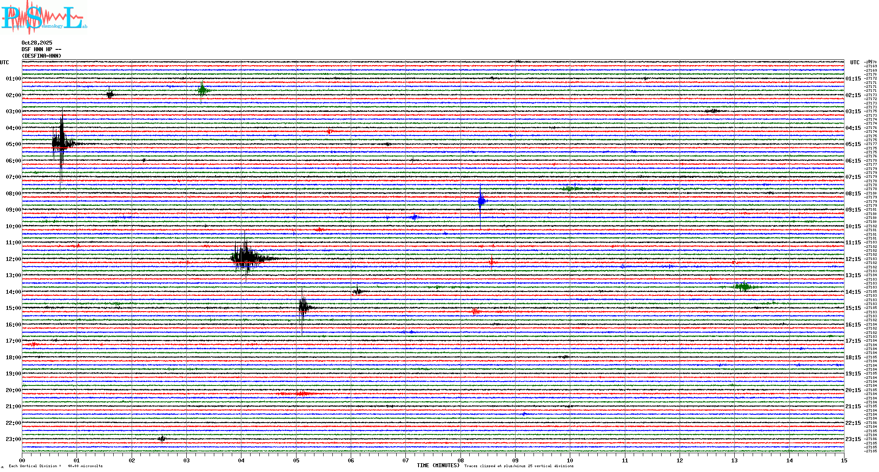Screen dimensions: 879x472
Task: Click minute 04 tick label on bottom axis
Action: coord(241,460)
